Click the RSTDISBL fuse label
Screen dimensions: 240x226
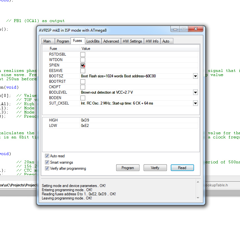pyautogui.click(x=57, y=54)
